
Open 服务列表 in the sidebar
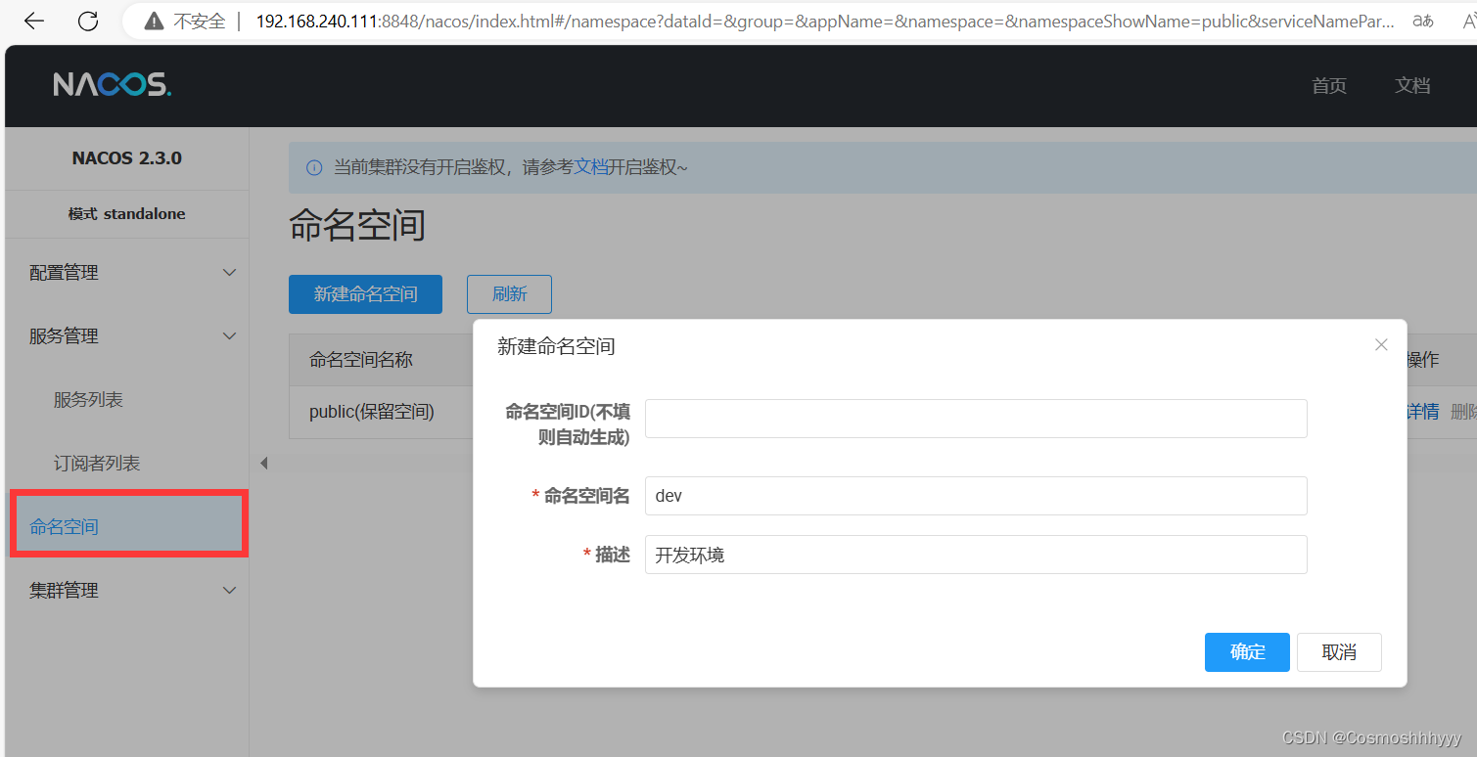pos(88,399)
